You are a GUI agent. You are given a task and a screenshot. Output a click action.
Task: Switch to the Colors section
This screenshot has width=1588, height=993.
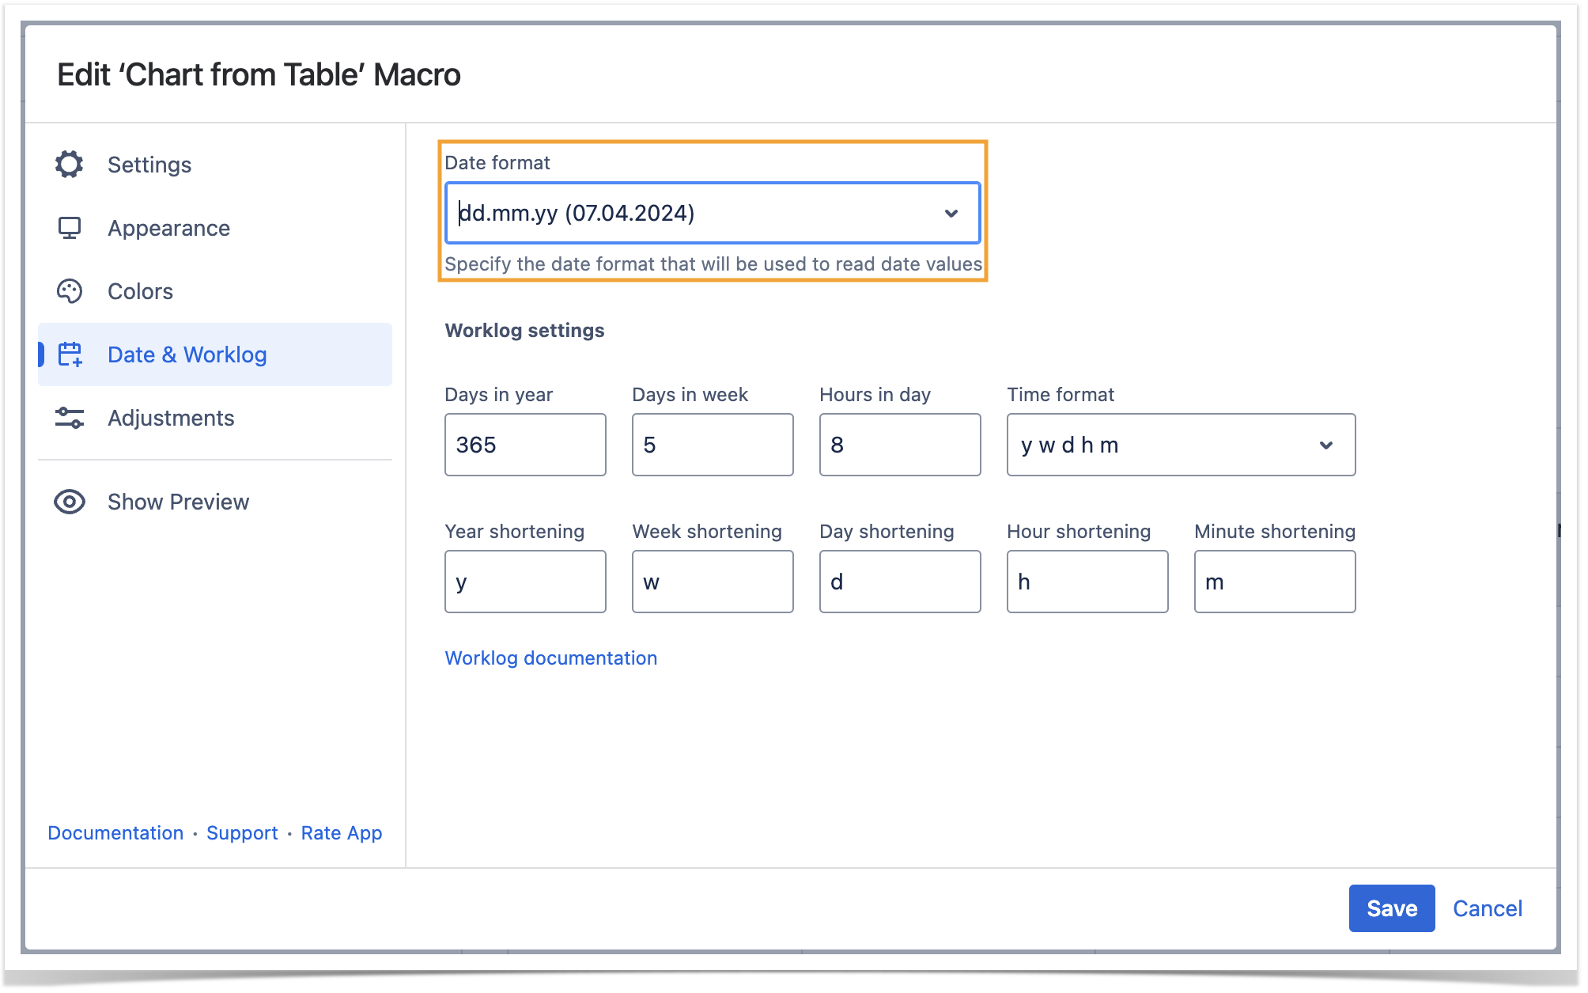click(140, 291)
